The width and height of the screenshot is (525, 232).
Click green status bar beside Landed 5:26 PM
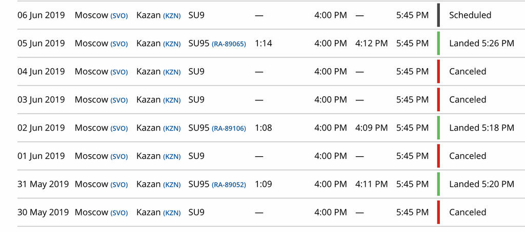point(439,43)
